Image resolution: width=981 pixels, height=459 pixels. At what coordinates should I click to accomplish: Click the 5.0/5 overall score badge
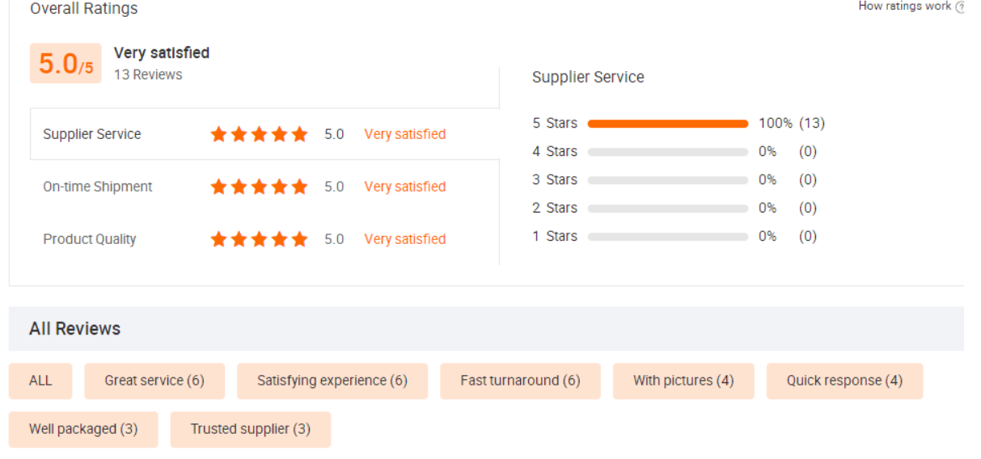[66, 64]
